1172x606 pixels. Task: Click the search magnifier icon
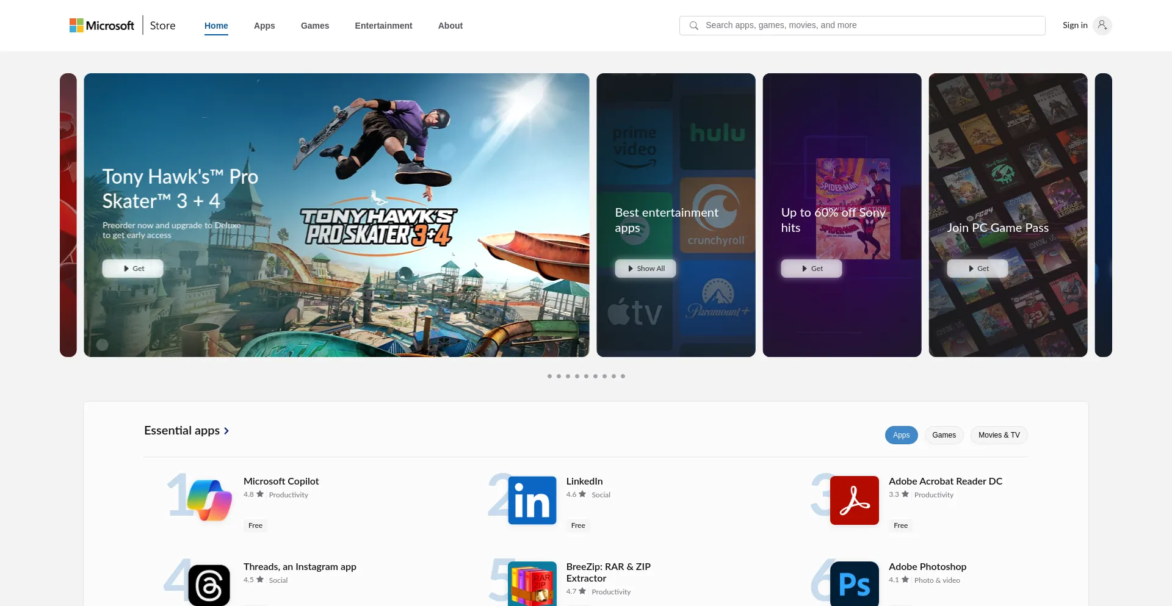(693, 26)
